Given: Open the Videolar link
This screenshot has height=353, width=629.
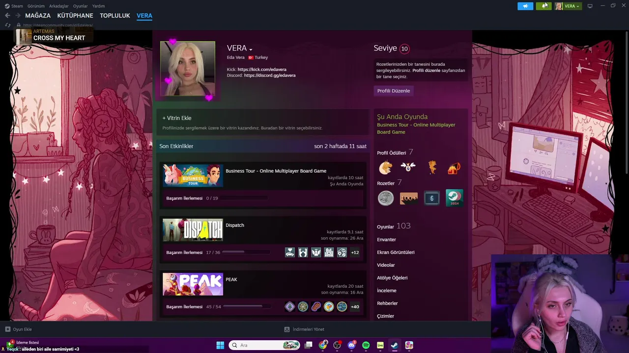Looking at the screenshot, I should pyautogui.click(x=386, y=265).
